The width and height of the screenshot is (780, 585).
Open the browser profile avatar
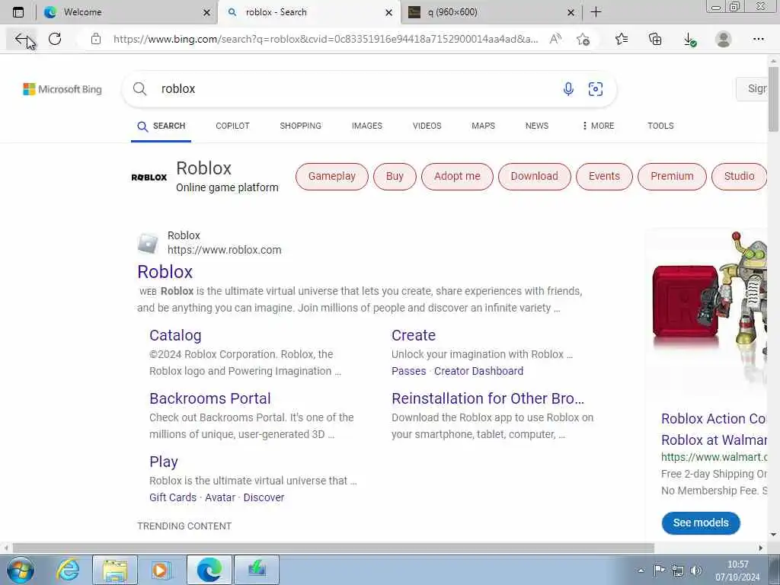(x=724, y=39)
